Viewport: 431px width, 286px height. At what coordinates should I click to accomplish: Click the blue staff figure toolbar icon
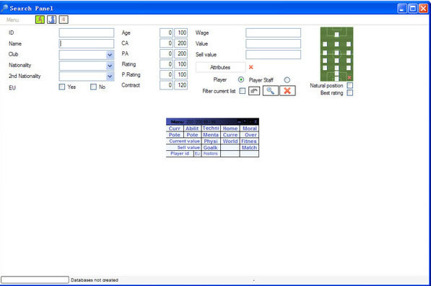point(52,19)
